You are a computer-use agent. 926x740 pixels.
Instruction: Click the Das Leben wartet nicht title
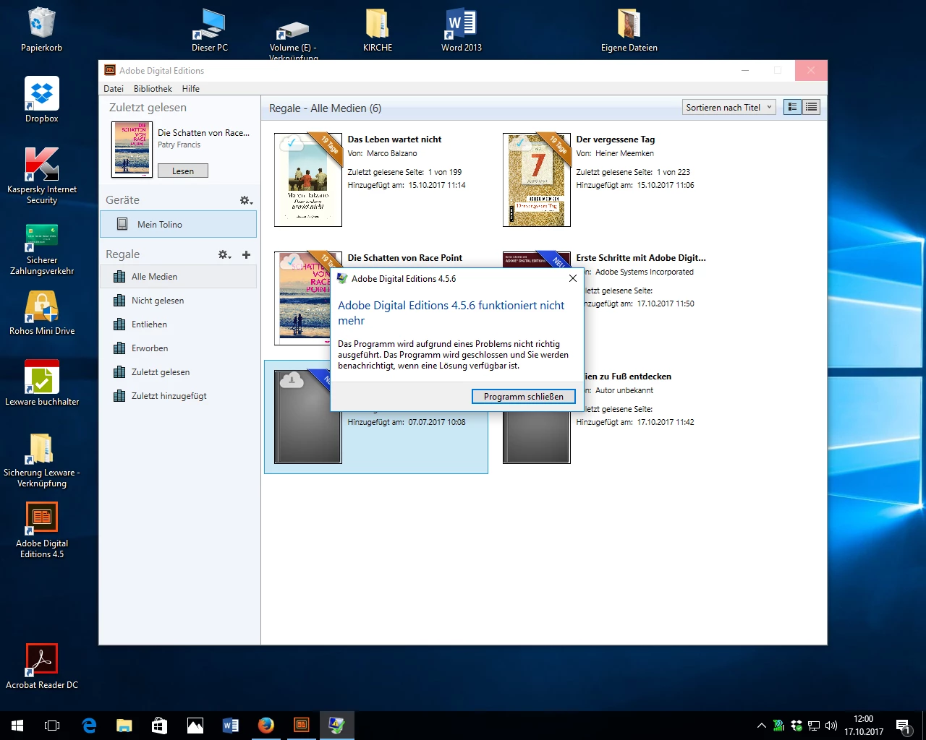point(394,139)
